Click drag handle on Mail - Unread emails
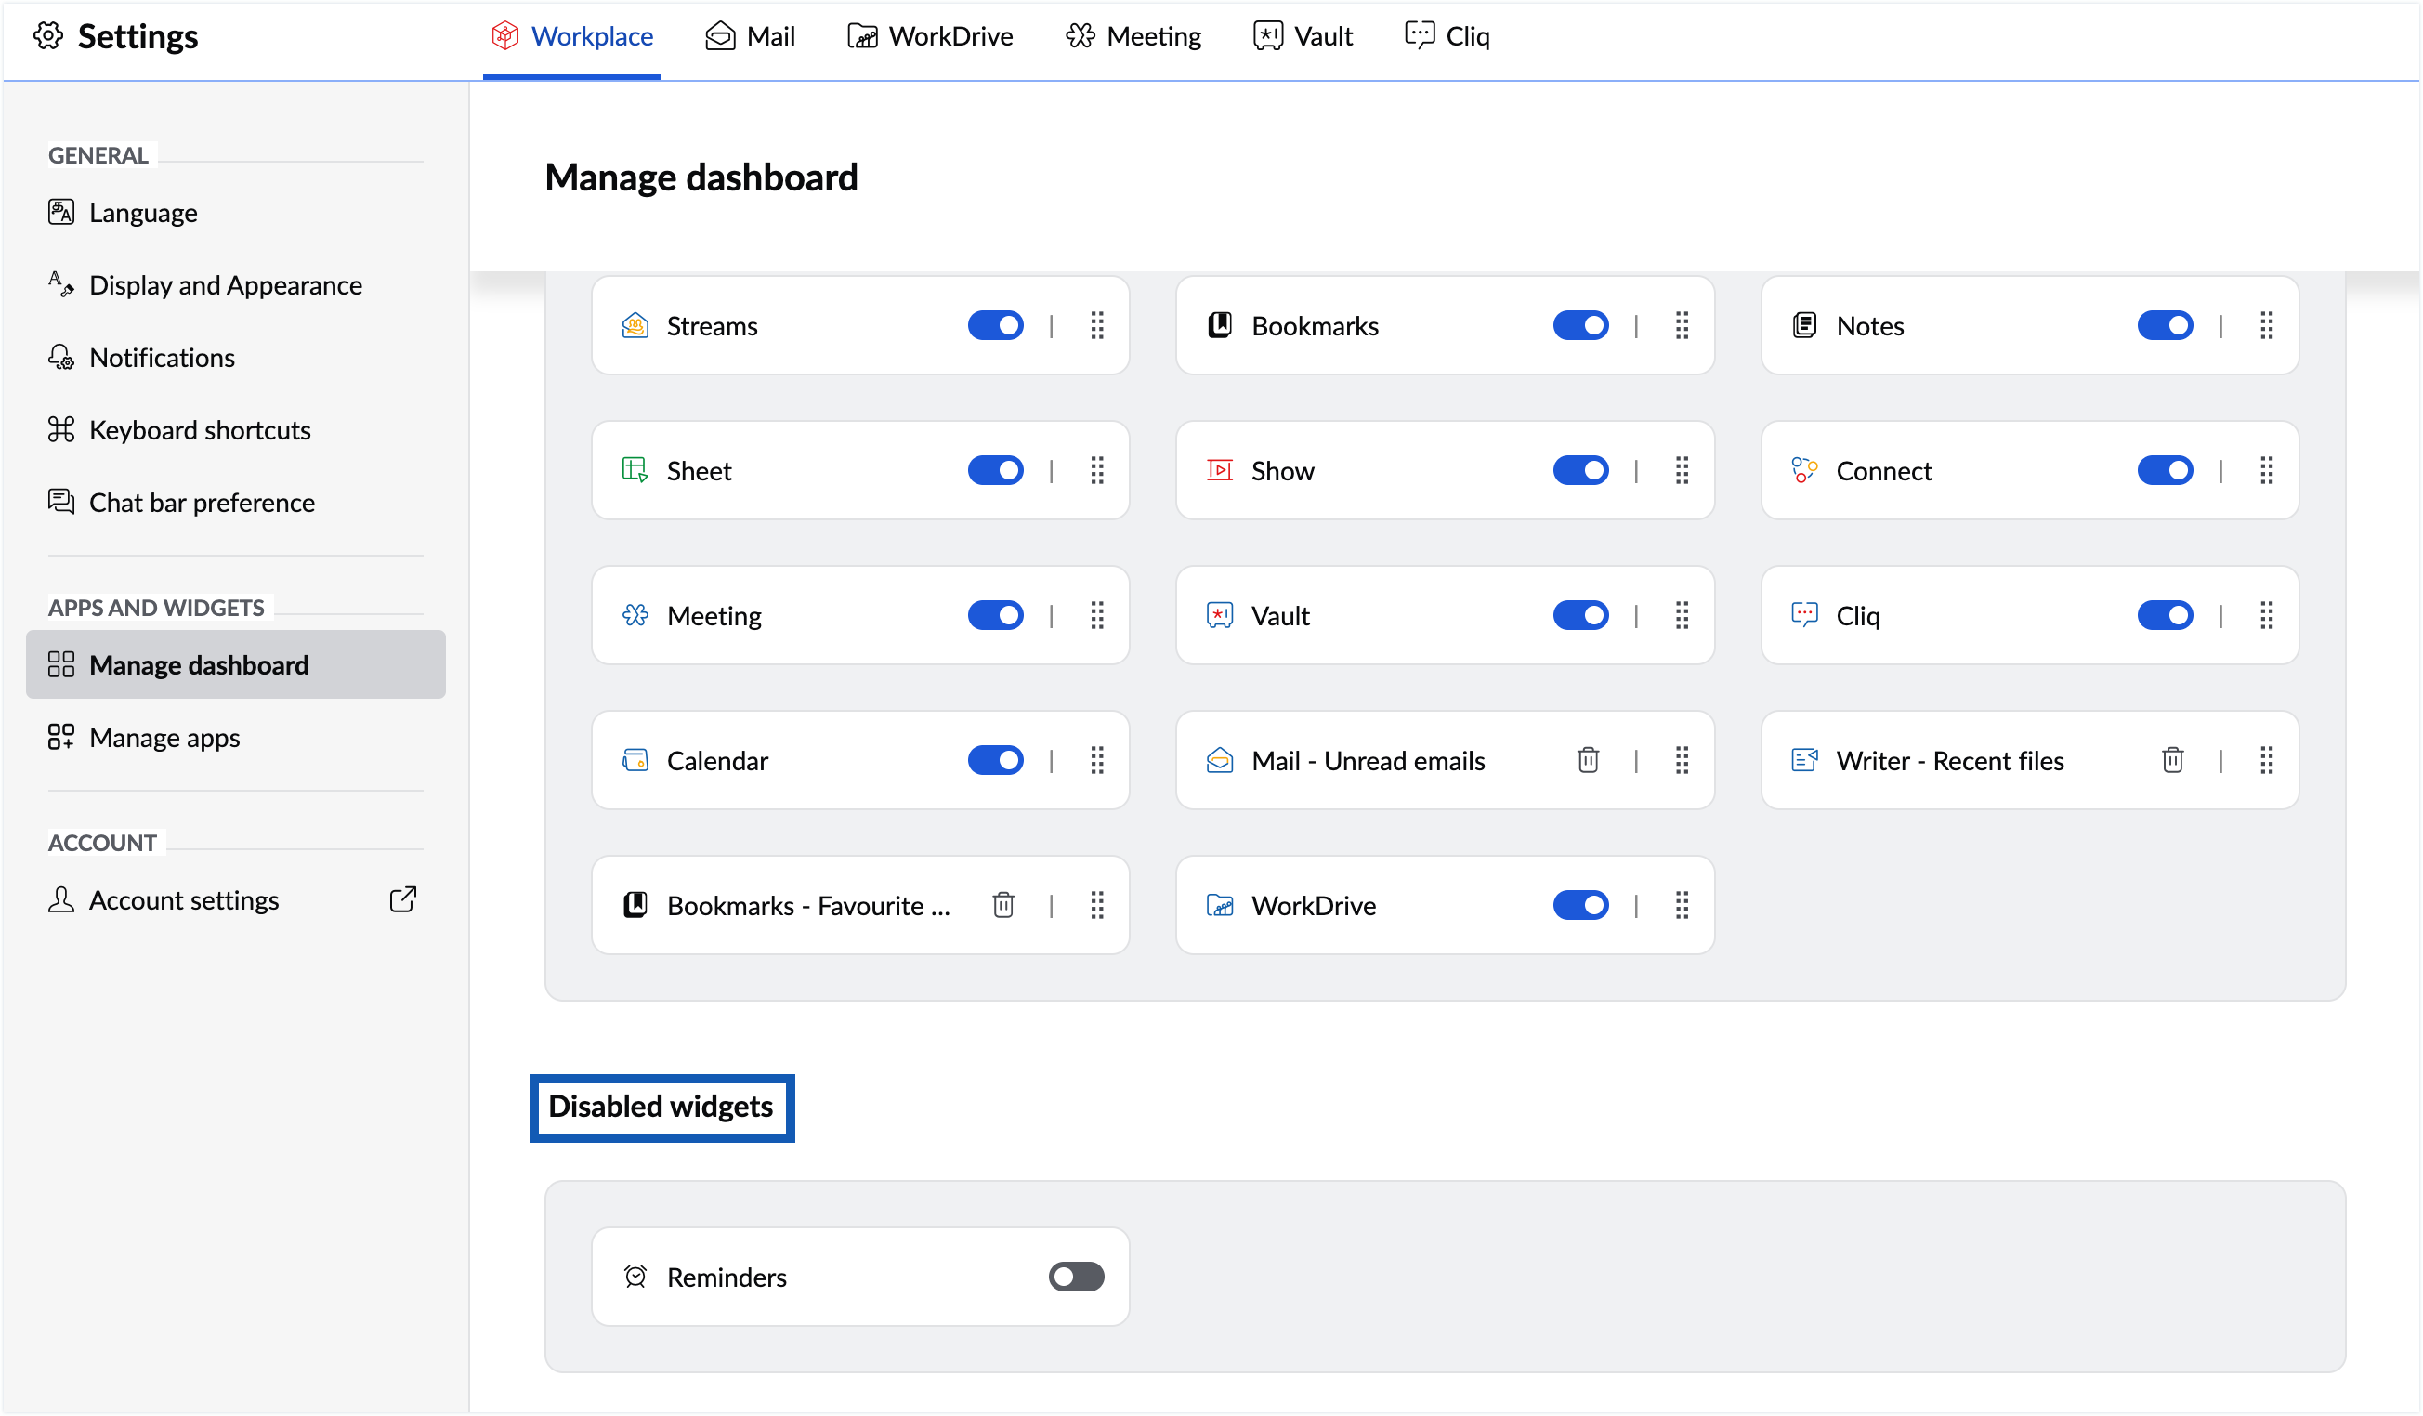This screenshot has height=1416, width=2423. [x=1682, y=760]
